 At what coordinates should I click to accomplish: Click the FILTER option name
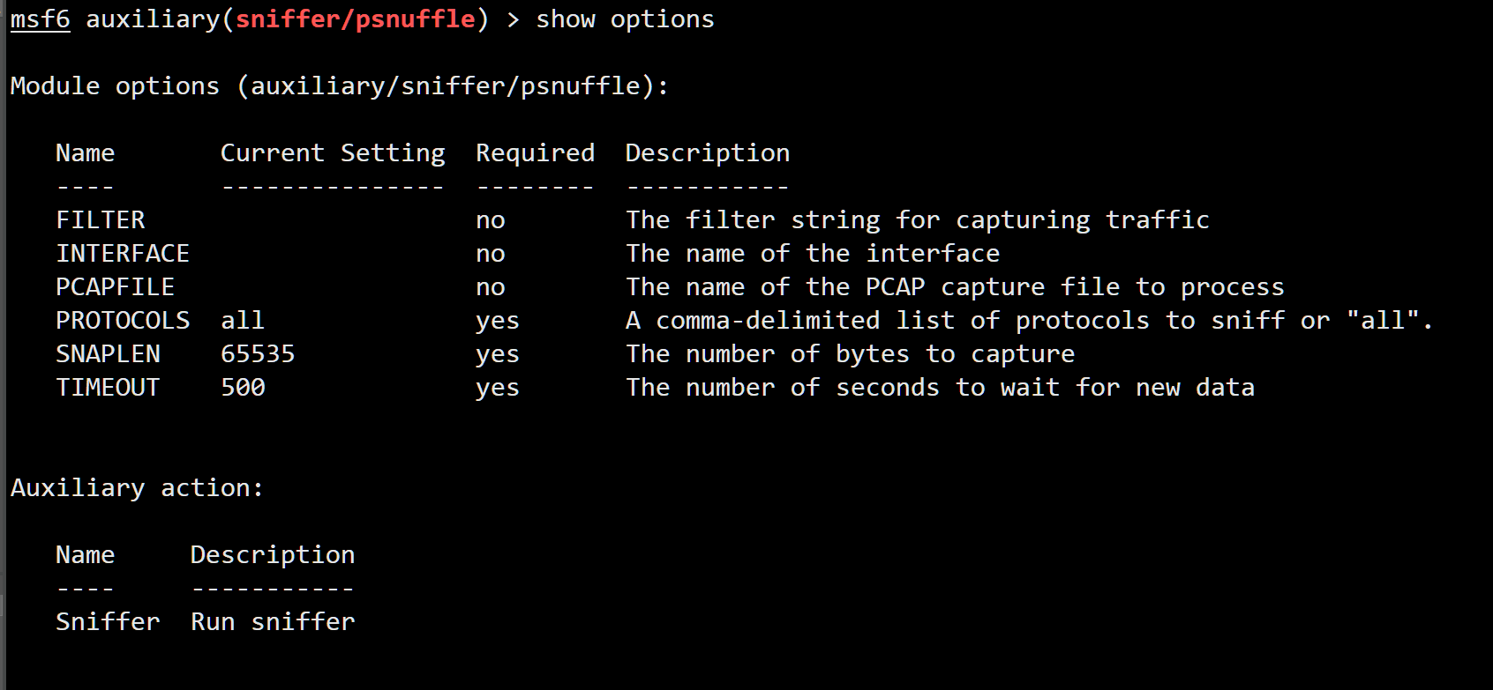point(101,220)
